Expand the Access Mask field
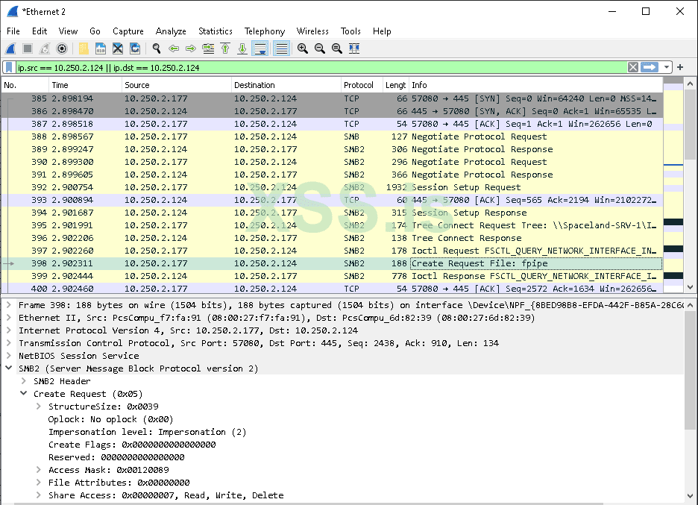This screenshot has width=698, height=505. (x=40, y=470)
